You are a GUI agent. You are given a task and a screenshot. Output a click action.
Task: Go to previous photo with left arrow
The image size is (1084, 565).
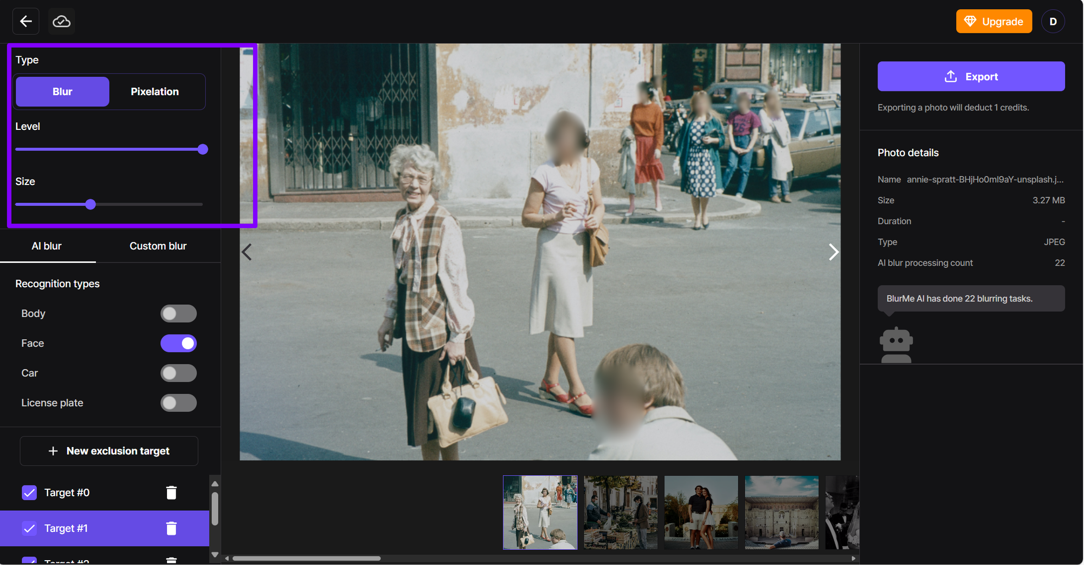coord(247,252)
